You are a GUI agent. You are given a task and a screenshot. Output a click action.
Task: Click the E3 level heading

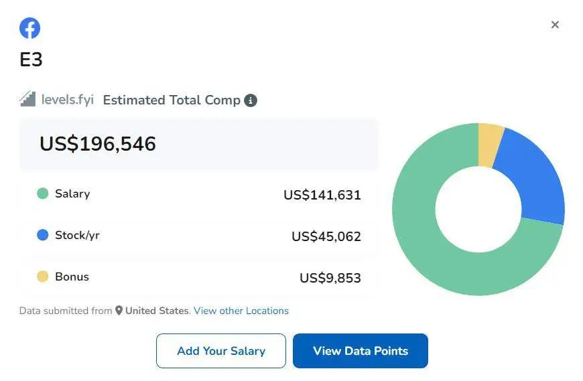point(31,60)
